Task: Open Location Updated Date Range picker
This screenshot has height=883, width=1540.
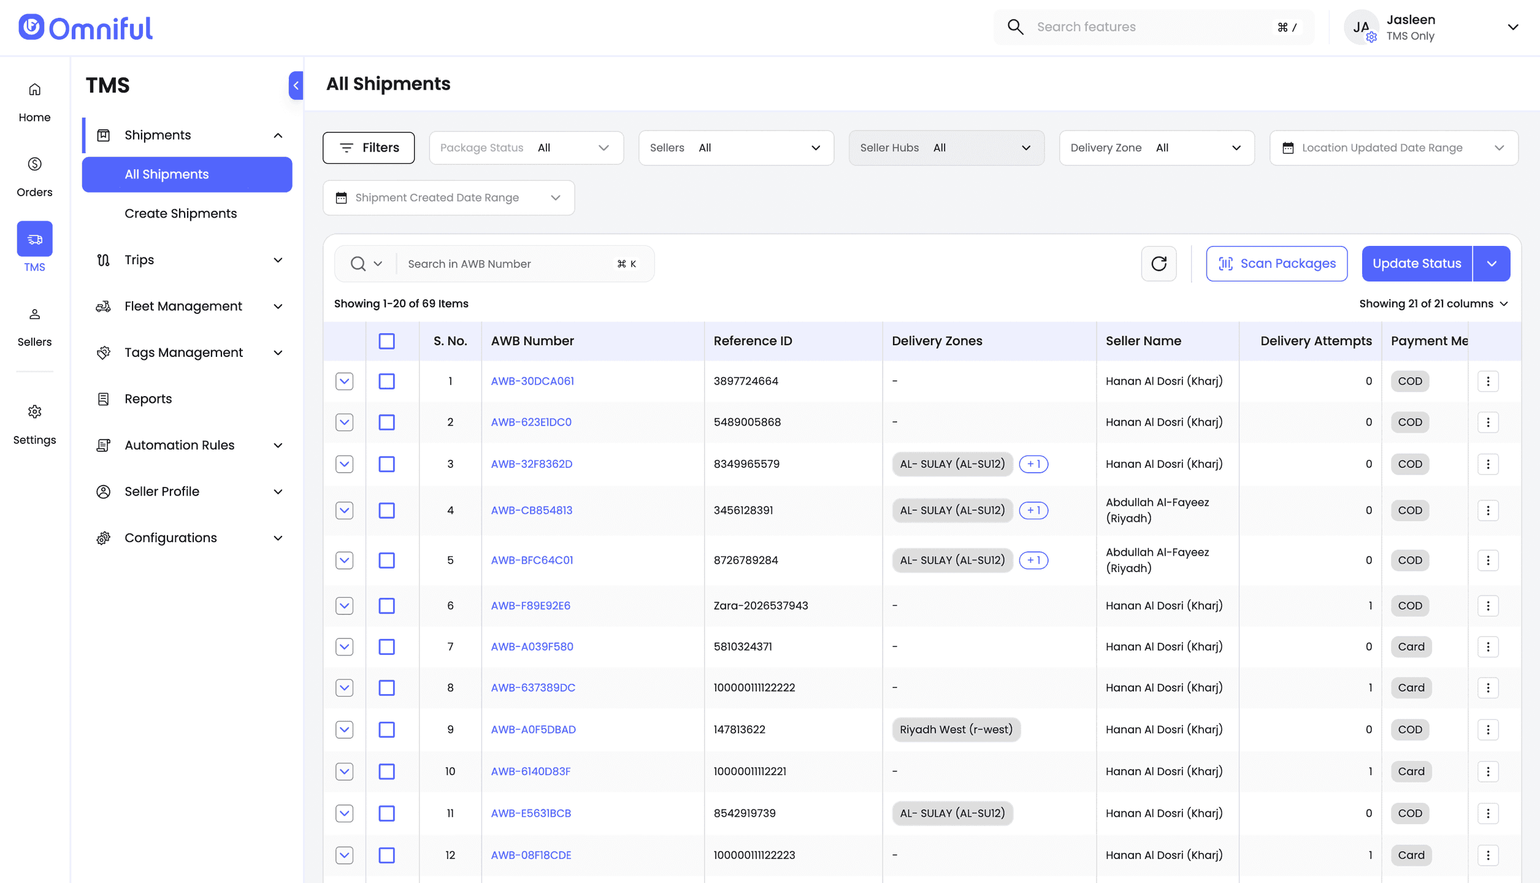Action: (1393, 148)
